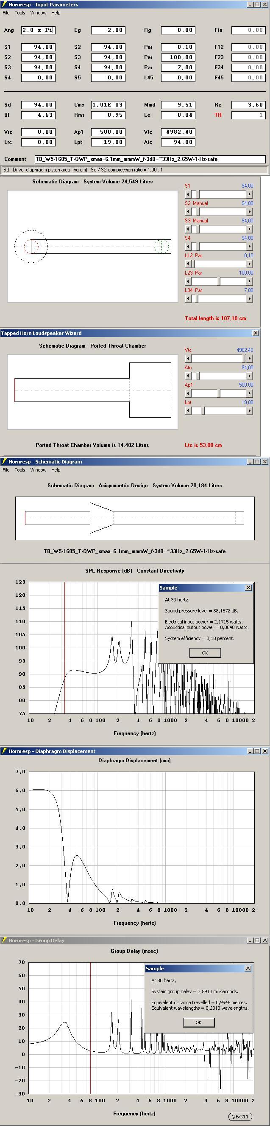The image size is (270, 1126).
Task: Click the Comment text field
Action: (x=150, y=159)
